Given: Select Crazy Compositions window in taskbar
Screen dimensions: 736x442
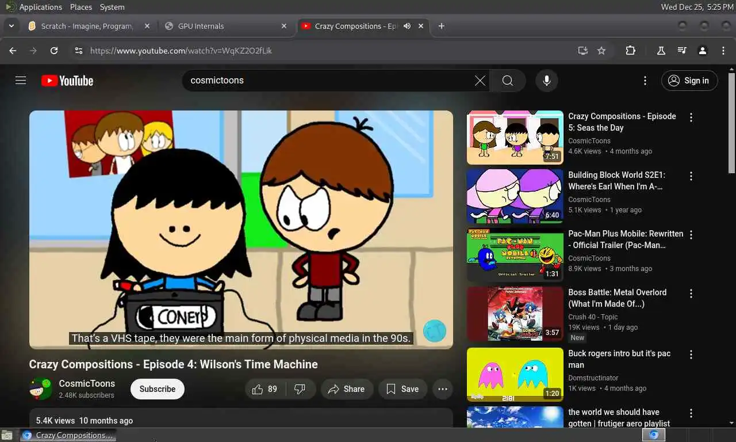Looking at the screenshot, I should [x=68, y=435].
